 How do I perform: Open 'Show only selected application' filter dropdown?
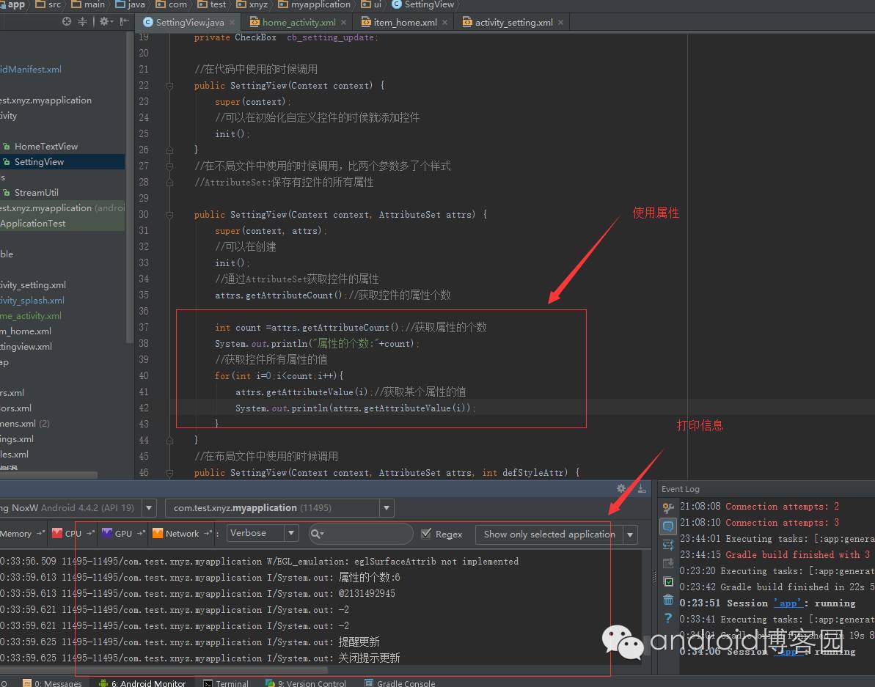pyautogui.click(x=557, y=534)
